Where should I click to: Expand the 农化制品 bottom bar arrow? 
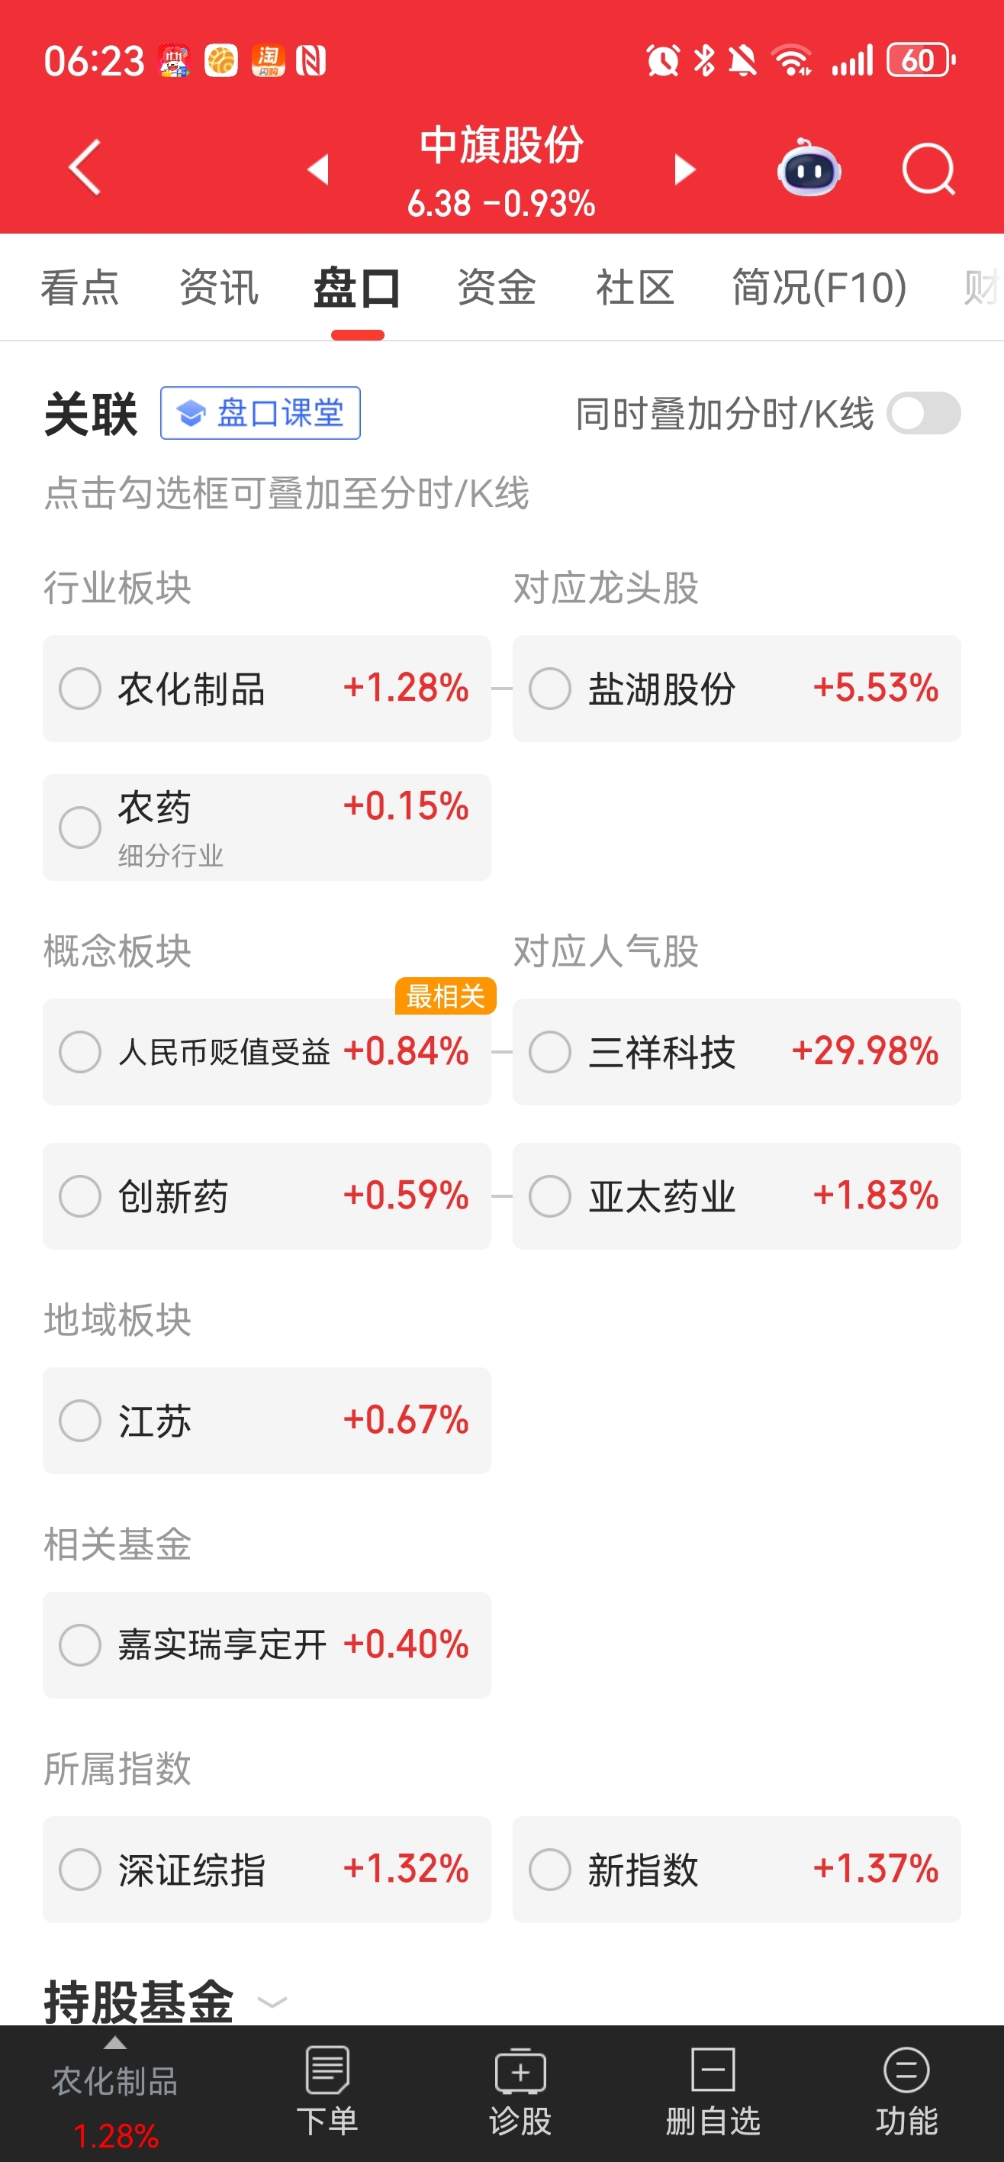(x=115, y=2042)
